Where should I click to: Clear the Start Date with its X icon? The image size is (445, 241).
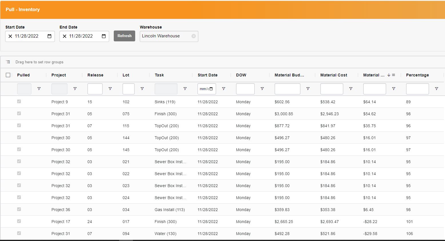(10, 36)
